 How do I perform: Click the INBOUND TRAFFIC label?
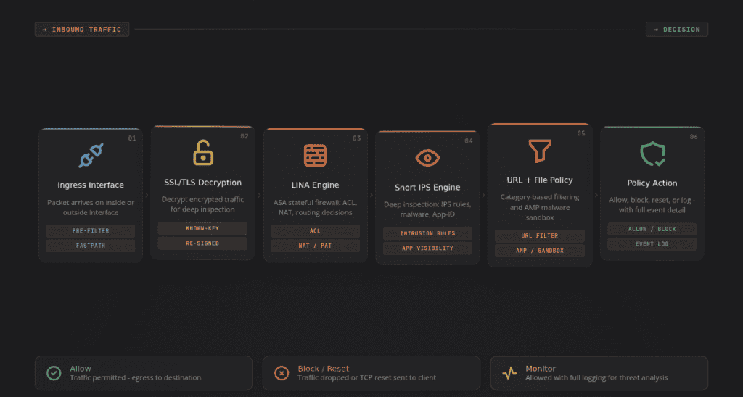point(82,29)
